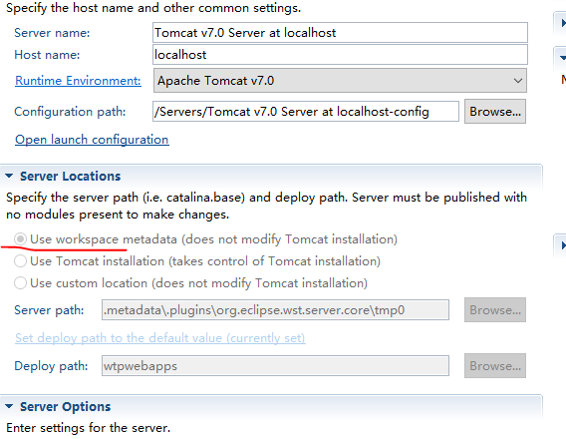Collapse the Server Locations section
This screenshot has height=439, width=566.
(9, 176)
